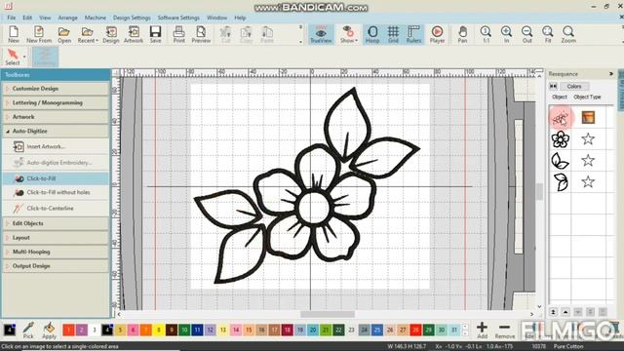The image size is (624, 351).
Task: Toggle the Rulers display
Action: 413,34
